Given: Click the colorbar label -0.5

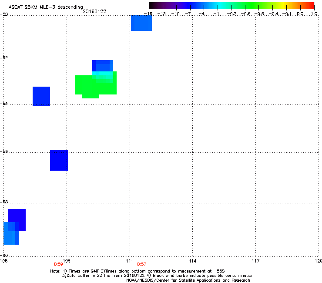Looking at the screenshot, I should coord(259,14).
